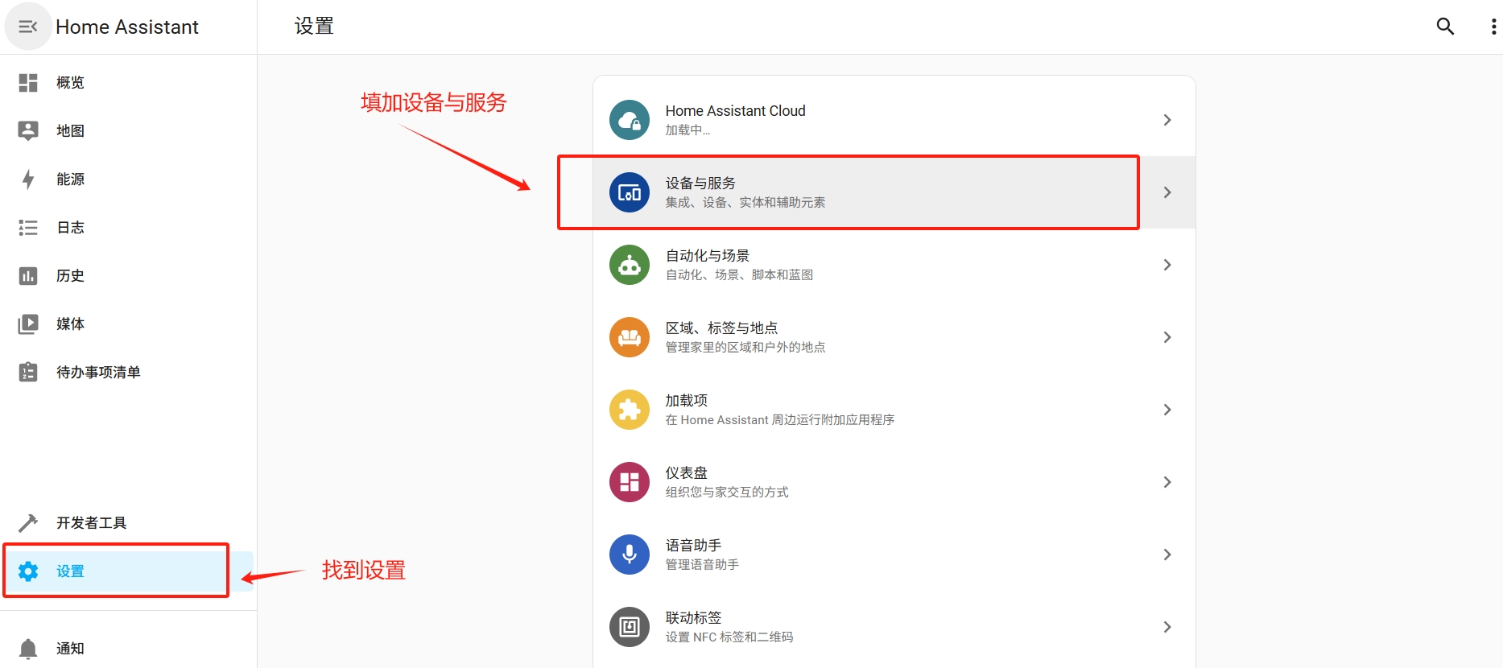1503x668 pixels.
Task: Open 仪表盘 via its right chevron
Action: coord(1167,482)
